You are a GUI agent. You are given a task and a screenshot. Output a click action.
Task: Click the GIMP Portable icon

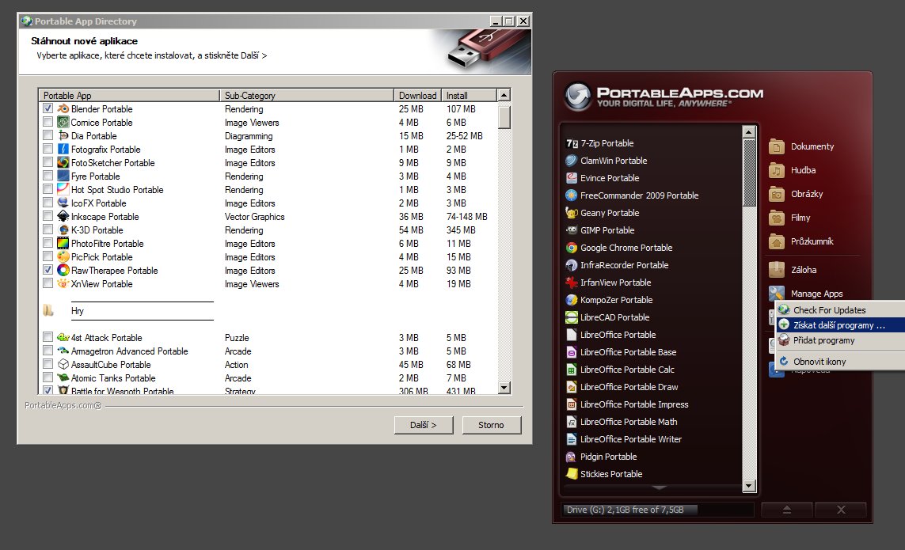click(x=572, y=230)
